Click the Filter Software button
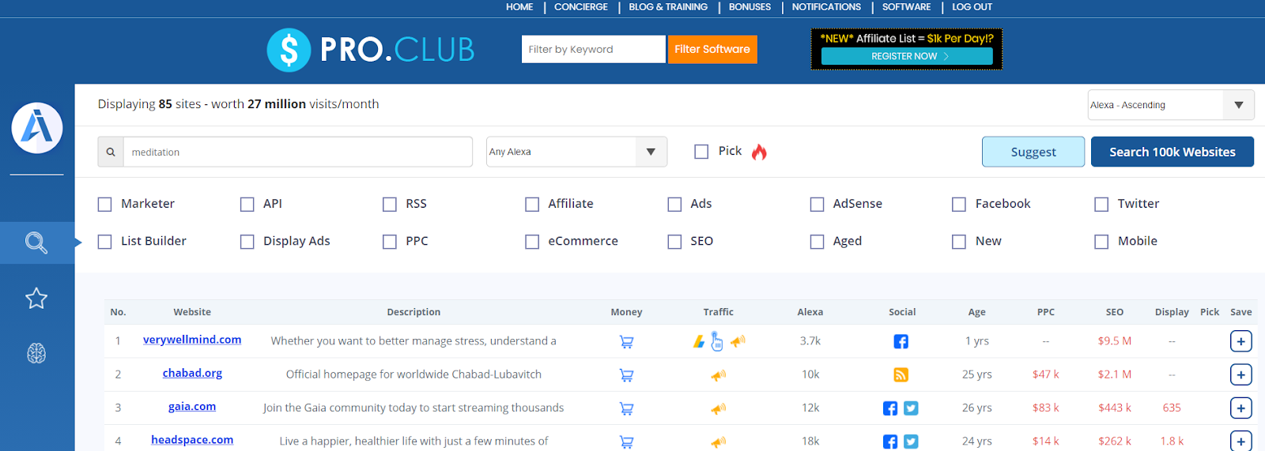This screenshot has width=1265, height=451. (712, 49)
